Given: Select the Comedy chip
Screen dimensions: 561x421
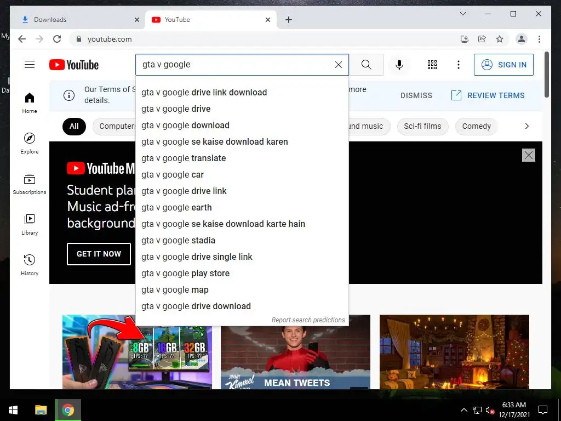Looking at the screenshot, I should [476, 127].
